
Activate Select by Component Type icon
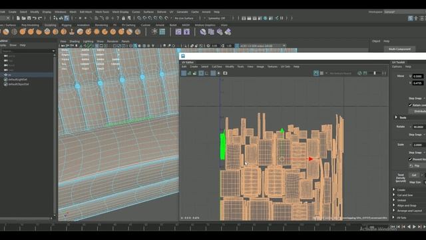pos(67,18)
